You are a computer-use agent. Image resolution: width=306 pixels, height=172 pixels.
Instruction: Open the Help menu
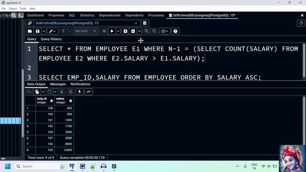33,9
